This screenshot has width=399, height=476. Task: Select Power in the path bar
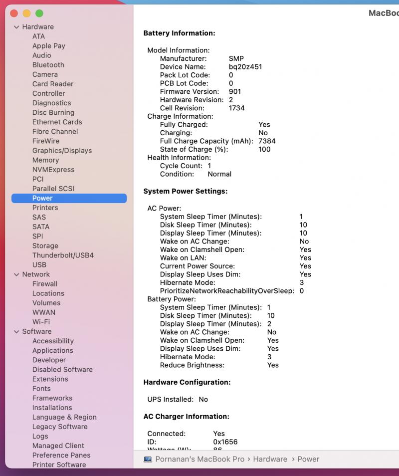[x=308, y=459]
